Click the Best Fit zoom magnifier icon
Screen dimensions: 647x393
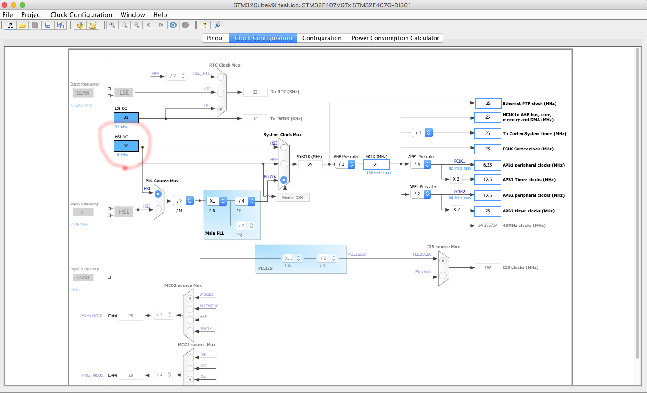[x=124, y=25]
